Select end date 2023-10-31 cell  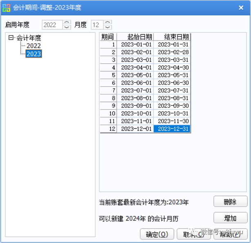click(x=172, y=114)
